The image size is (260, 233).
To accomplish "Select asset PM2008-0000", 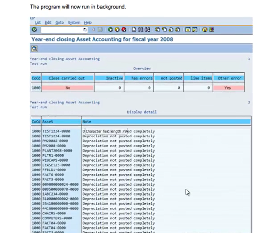I will [x=54, y=146].
